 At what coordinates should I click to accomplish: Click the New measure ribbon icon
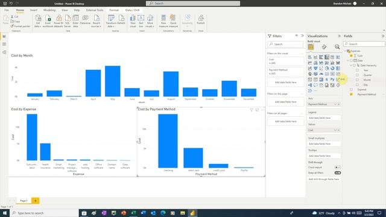pos(163,21)
